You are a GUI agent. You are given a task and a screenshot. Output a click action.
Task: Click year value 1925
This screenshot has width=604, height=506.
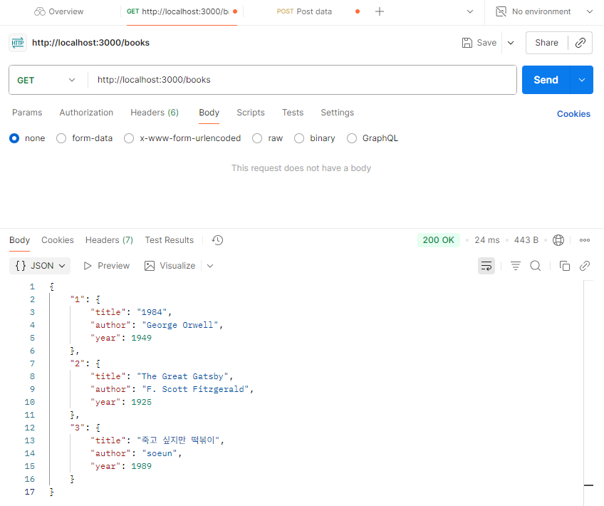point(141,402)
